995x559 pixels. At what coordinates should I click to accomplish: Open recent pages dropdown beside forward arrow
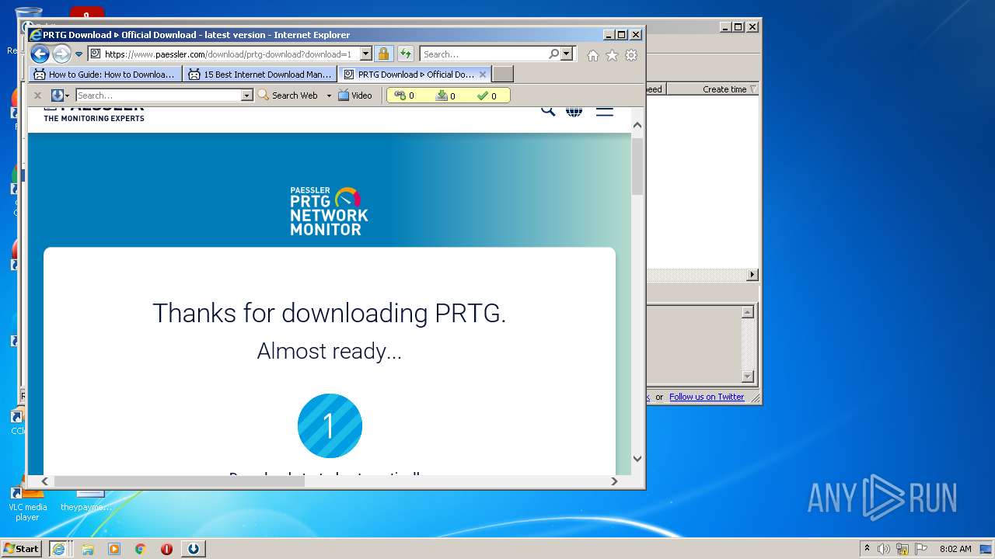(x=79, y=54)
